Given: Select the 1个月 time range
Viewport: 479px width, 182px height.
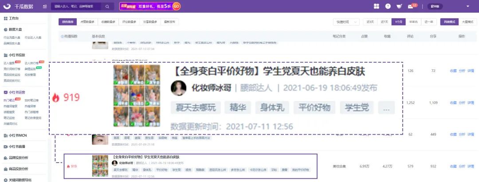Looking at the screenshot, I should (399, 22).
